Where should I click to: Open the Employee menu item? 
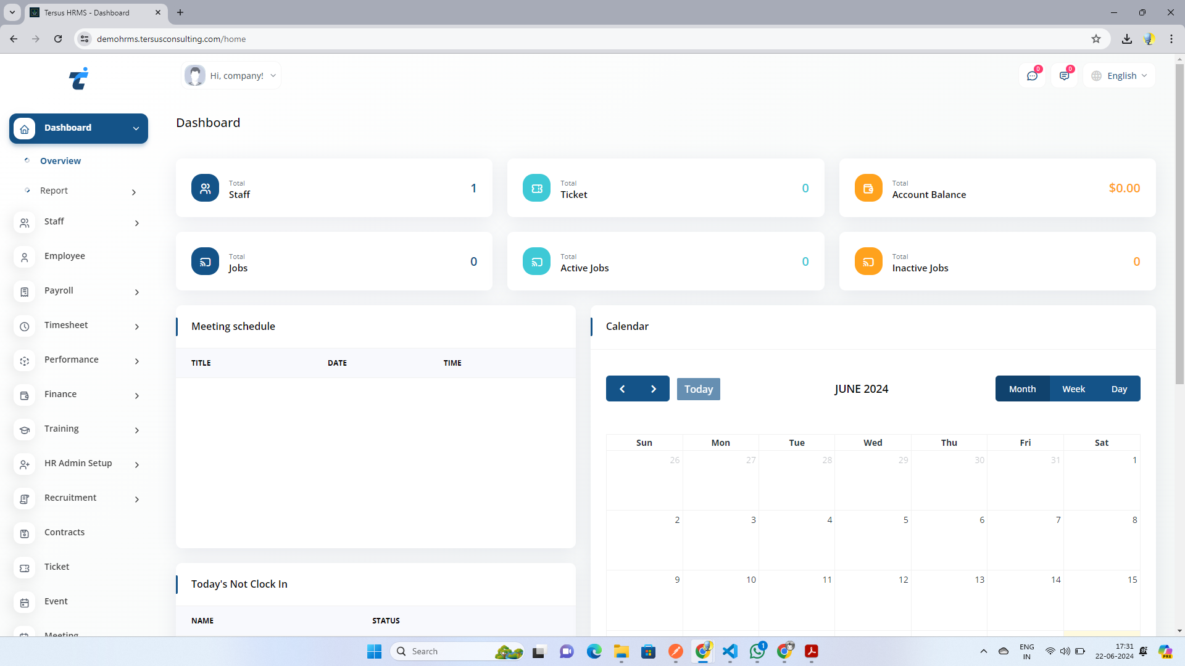pos(65,256)
